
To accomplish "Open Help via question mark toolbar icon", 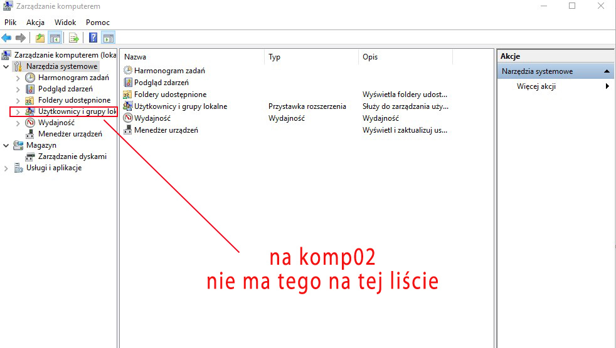I will coord(93,38).
